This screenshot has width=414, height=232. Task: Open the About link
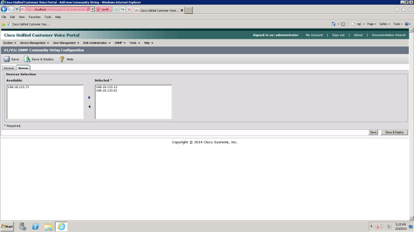tap(358, 35)
